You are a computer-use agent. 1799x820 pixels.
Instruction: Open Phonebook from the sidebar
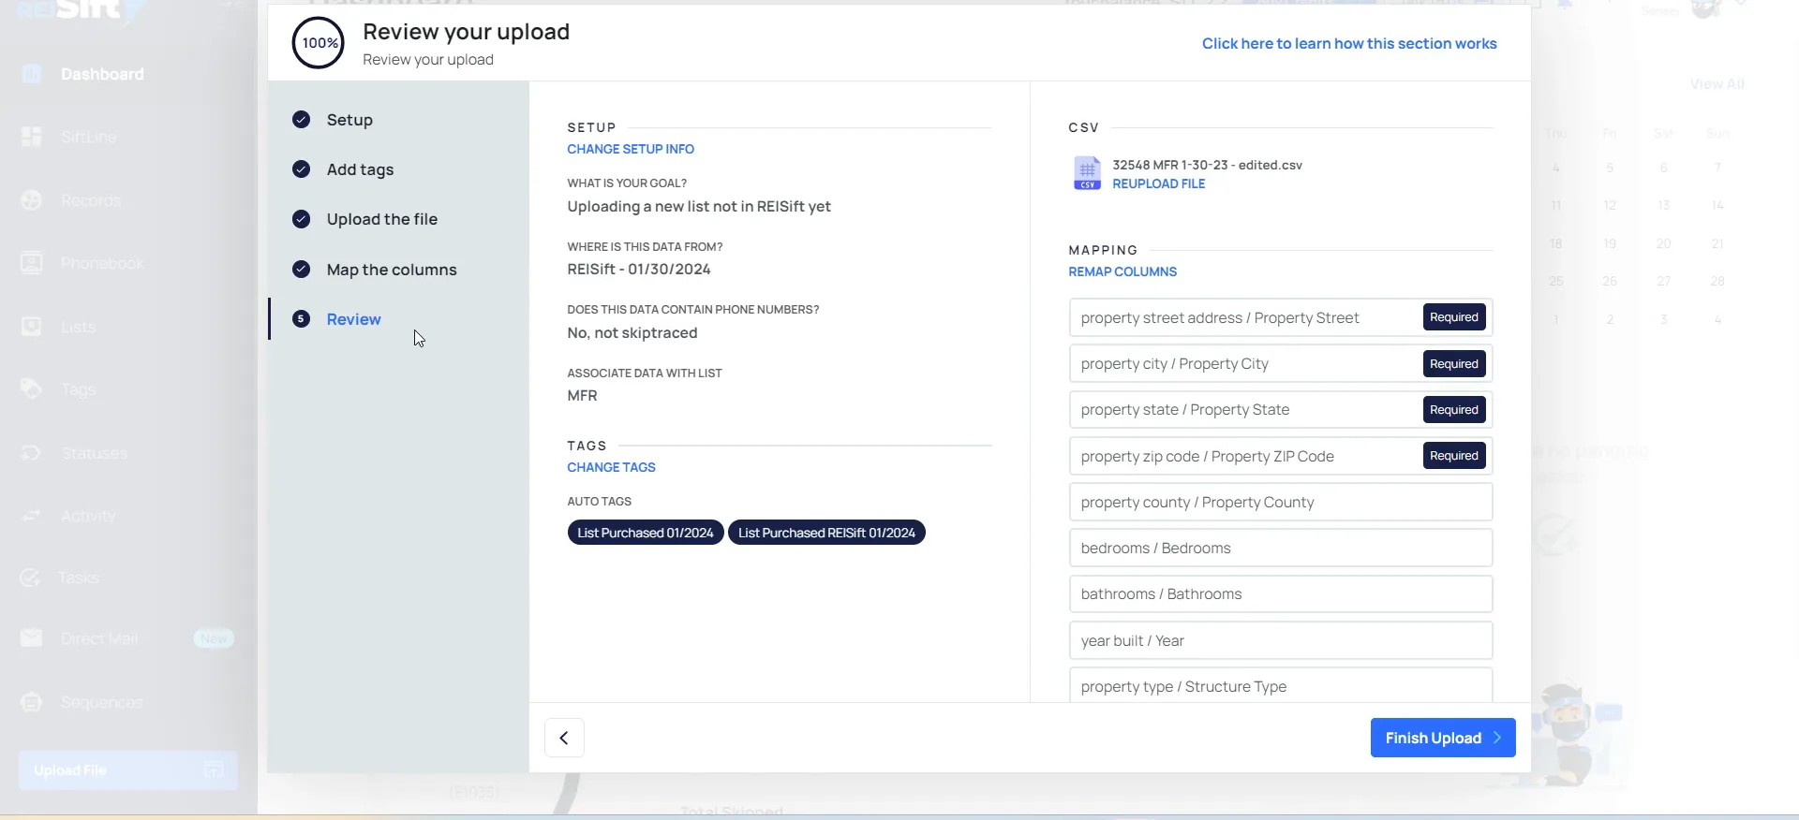pyautogui.click(x=102, y=264)
